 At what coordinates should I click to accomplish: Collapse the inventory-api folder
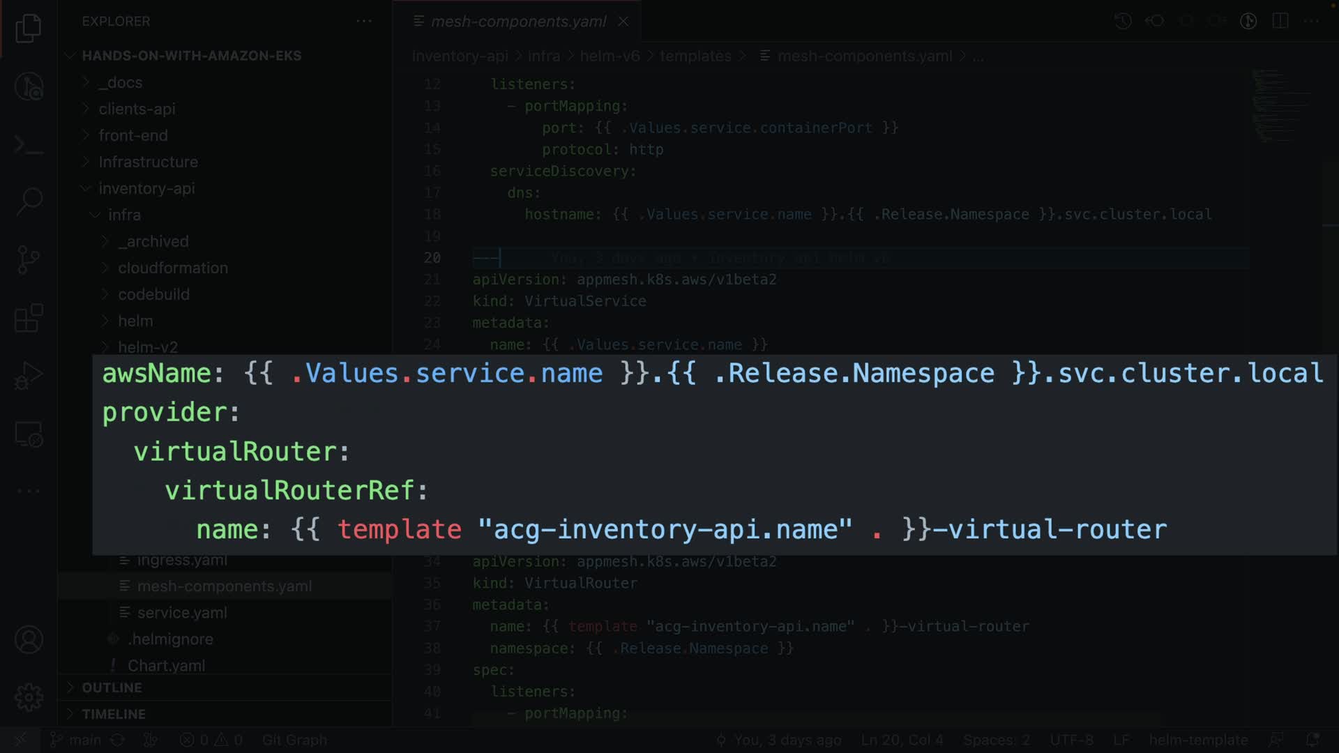point(146,188)
